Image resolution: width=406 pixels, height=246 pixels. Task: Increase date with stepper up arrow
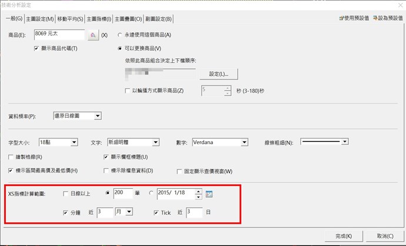point(198,191)
